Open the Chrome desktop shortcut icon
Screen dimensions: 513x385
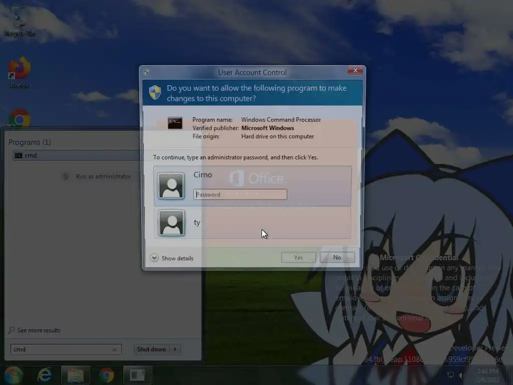pyautogui.click(x=20, y=118)
